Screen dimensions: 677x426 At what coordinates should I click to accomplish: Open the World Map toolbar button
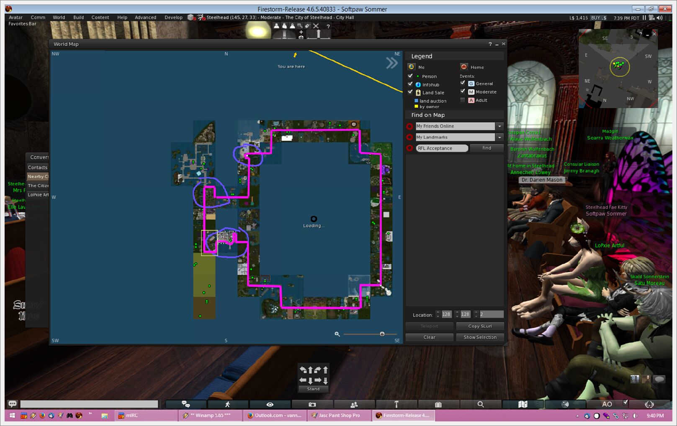pyautogui.click(x=523, y=404)
